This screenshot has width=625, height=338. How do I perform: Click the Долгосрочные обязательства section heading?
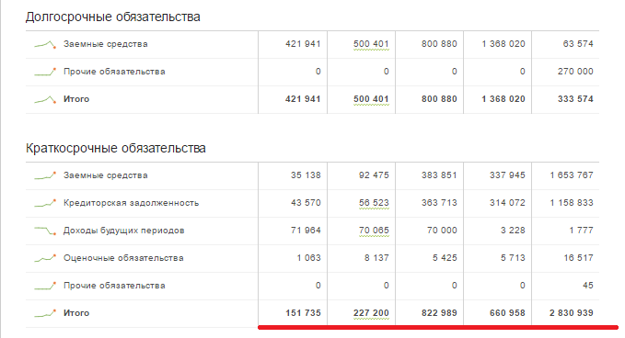(113, 17)
